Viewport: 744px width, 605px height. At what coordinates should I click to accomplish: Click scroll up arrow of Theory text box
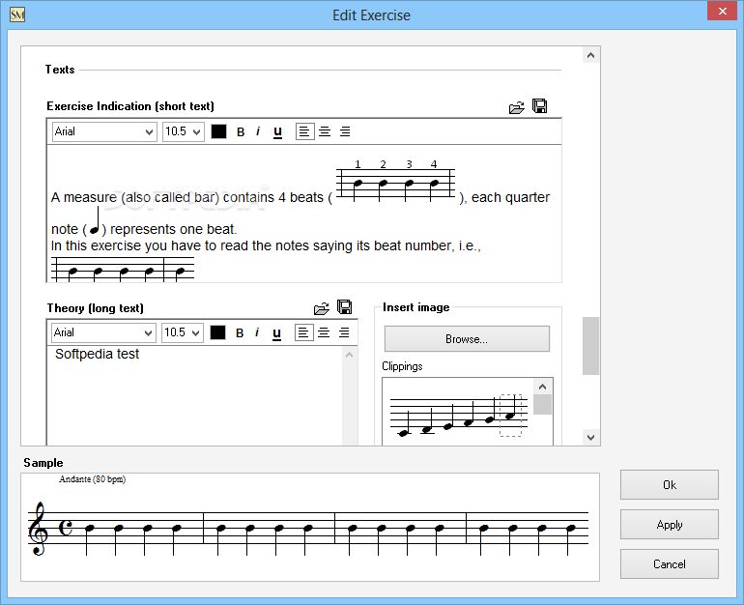(x=349, y=355)
